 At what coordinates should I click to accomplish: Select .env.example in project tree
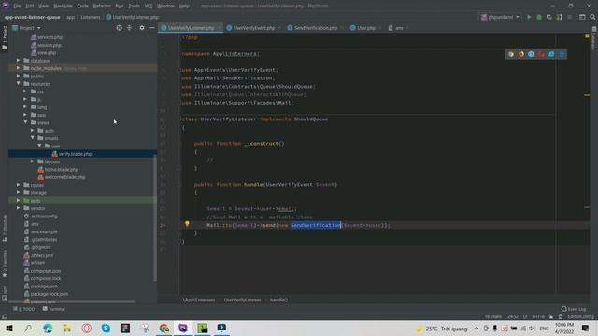click(44, 231)
